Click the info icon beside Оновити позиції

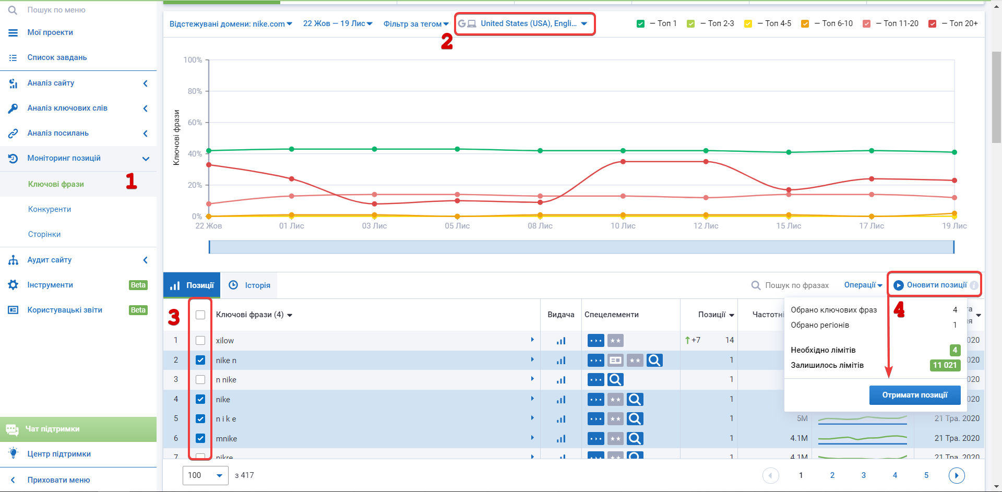pyautogui.click(x=974, y=285)
